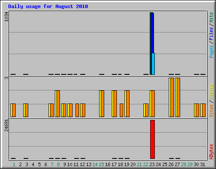Click green day label 8 on the x-axis
216x169 pixels.
58,164
